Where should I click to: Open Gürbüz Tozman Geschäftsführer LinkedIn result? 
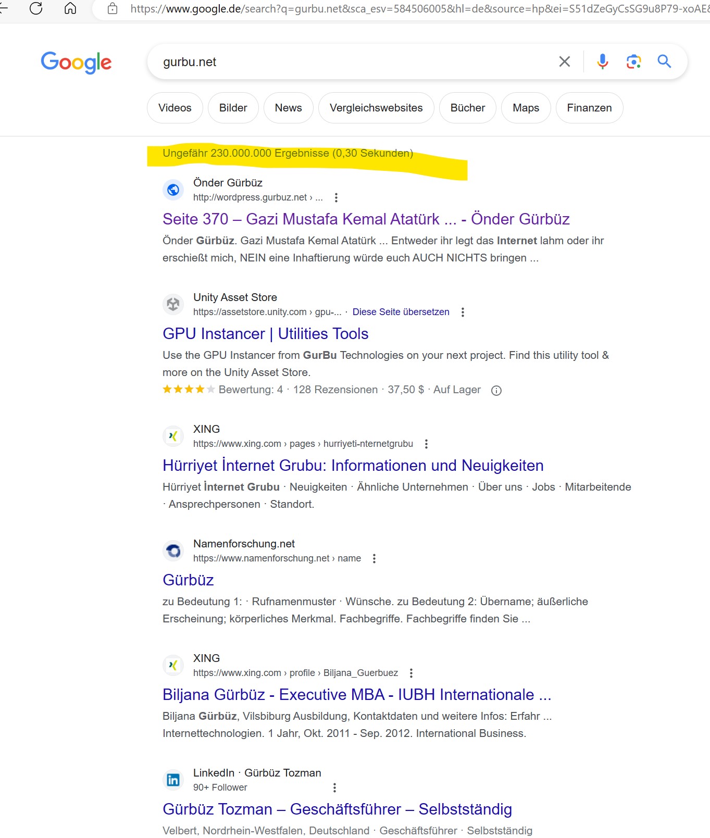pos(338,809)
